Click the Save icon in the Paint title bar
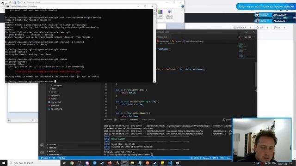The image size is (296, 166). [15, 2]
